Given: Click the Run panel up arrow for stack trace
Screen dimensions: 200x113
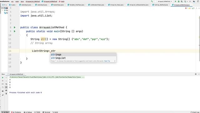Looking at the screenshot, I should pyautogui.click(x=6, y=78).
